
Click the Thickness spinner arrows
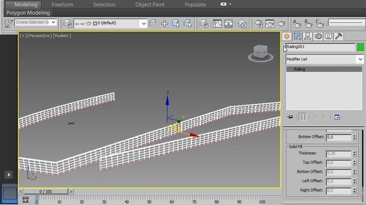[x=355, y=154]
